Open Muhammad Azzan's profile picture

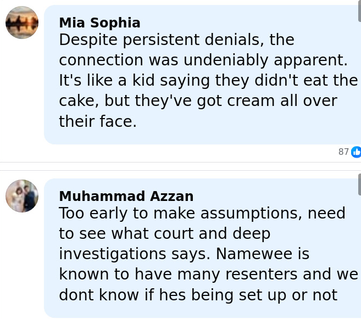click(22, 196)
